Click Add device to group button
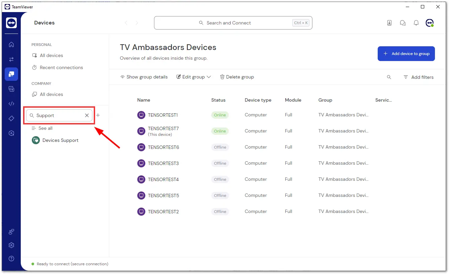Image resolution: width=449 pixels, height=274 pixels. click(x=406, y=54)
